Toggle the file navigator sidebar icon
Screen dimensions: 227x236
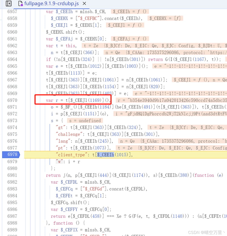tap(9, 4)
